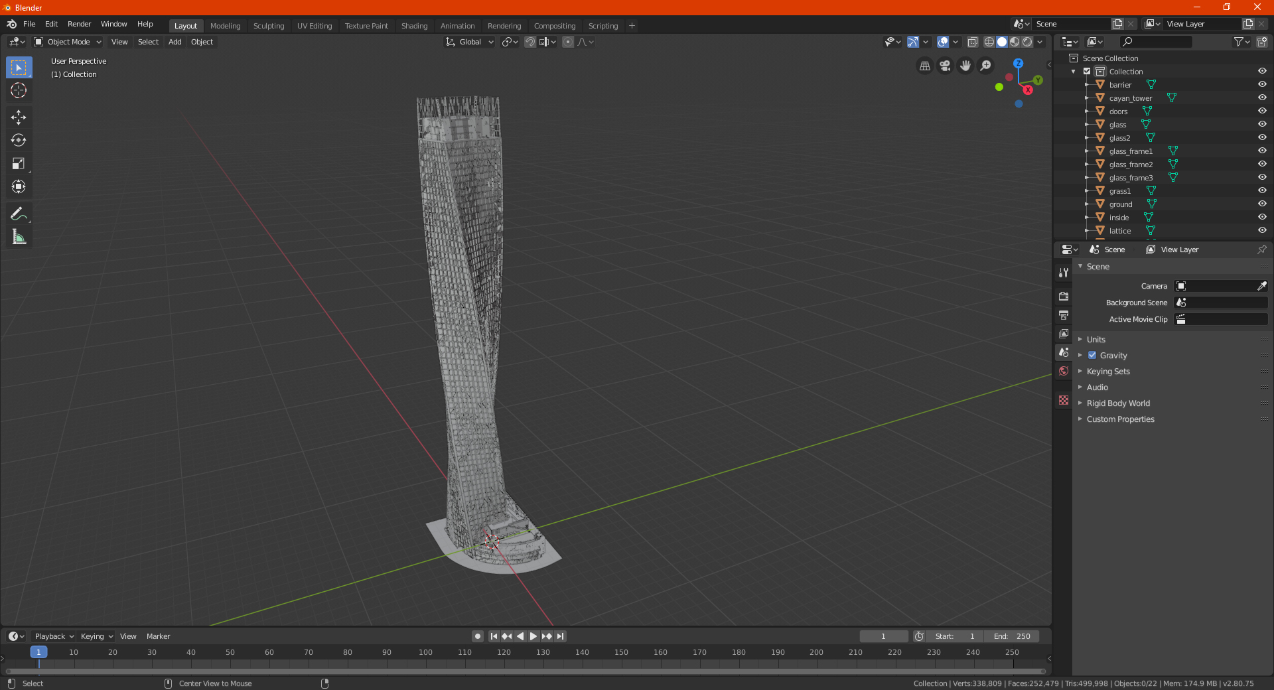
Task: Hide the doors object
Action: point(1262,111)
